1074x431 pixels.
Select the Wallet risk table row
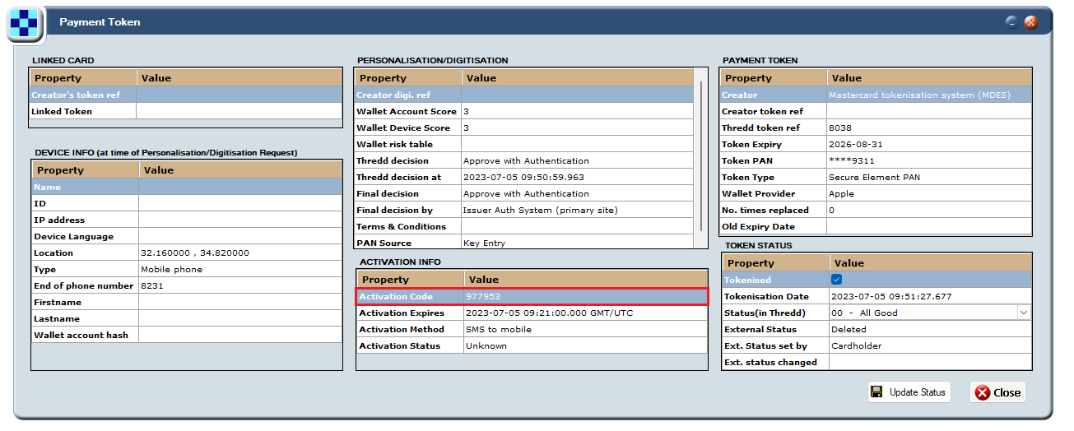524,144
